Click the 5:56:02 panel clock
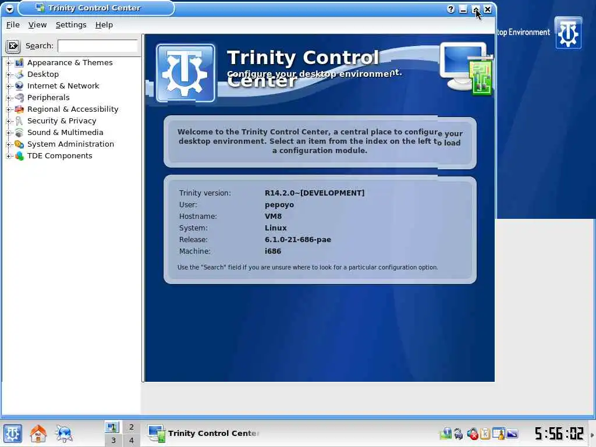This screenshot has width=596, height=447. (559, 434)
